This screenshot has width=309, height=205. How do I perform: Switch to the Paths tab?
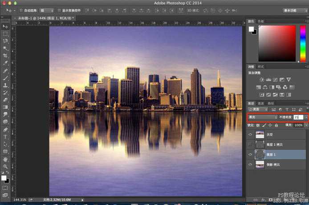[x=271, y=103]
